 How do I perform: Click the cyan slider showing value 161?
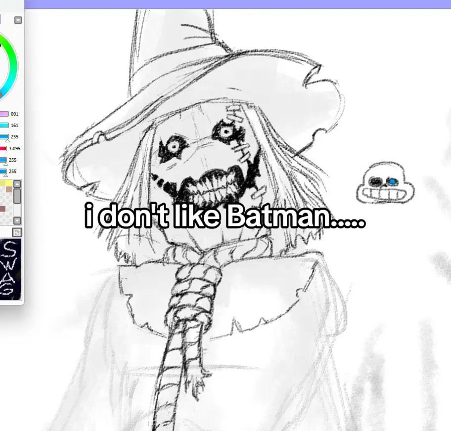tap(4, 126)
